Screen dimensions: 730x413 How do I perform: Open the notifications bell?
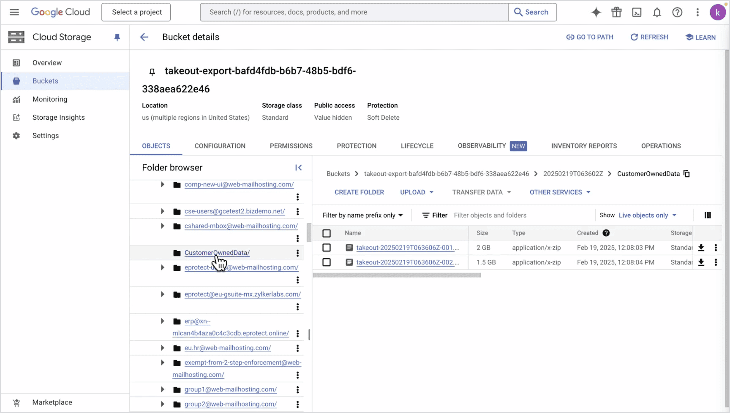tap(657, 12)
